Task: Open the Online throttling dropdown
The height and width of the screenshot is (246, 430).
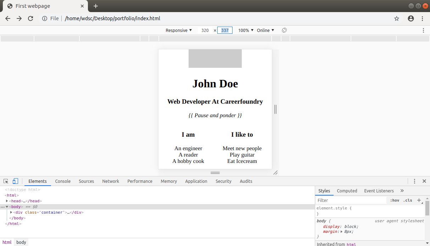Action: [266, 31]
